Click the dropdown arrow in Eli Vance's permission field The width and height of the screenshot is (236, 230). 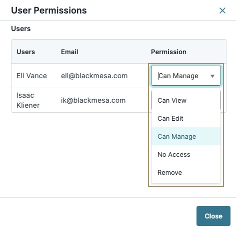tap(212, 76)
